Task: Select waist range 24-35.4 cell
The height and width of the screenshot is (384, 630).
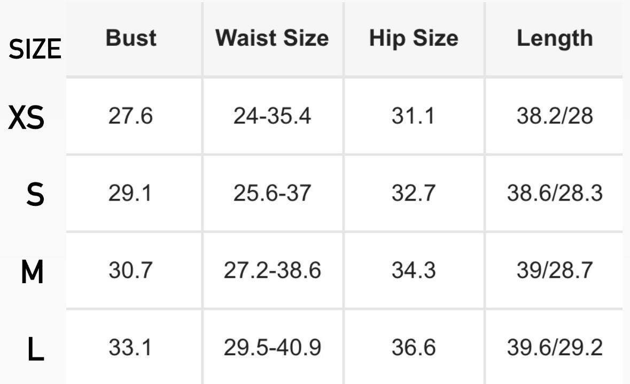Action: coord(272,116)
